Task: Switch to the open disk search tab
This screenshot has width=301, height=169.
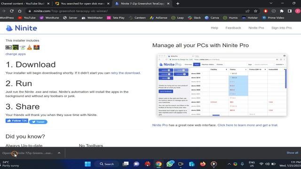Action: pos(82,3)
